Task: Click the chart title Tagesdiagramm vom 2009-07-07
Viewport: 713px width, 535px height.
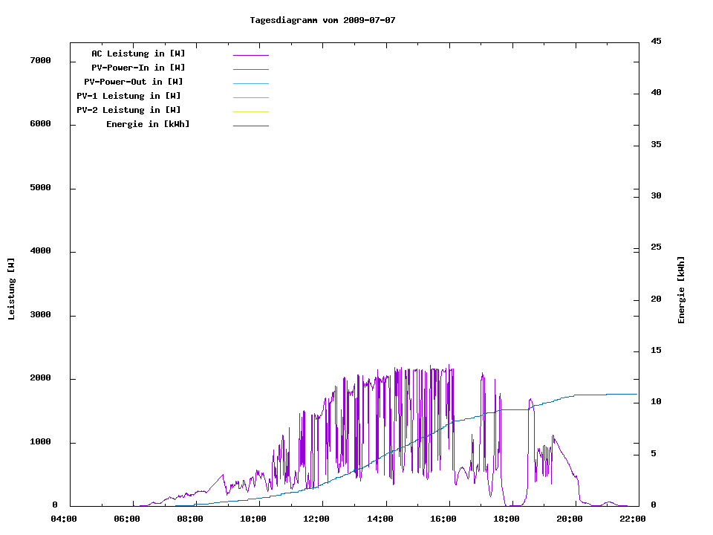Action: [x=322, y=20]
